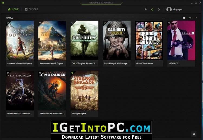Image resolution: width=203 pixels, height=140 pixels.
Task: Open the duptup4 account name
Action: [178, 9]
